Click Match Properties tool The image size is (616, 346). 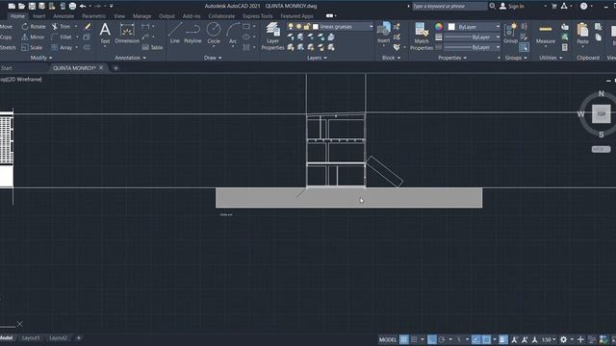422,37
